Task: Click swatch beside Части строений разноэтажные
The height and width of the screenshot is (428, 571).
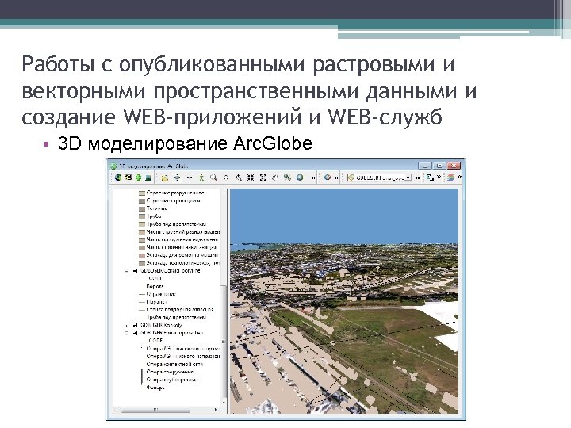Action: pos(142,231)
